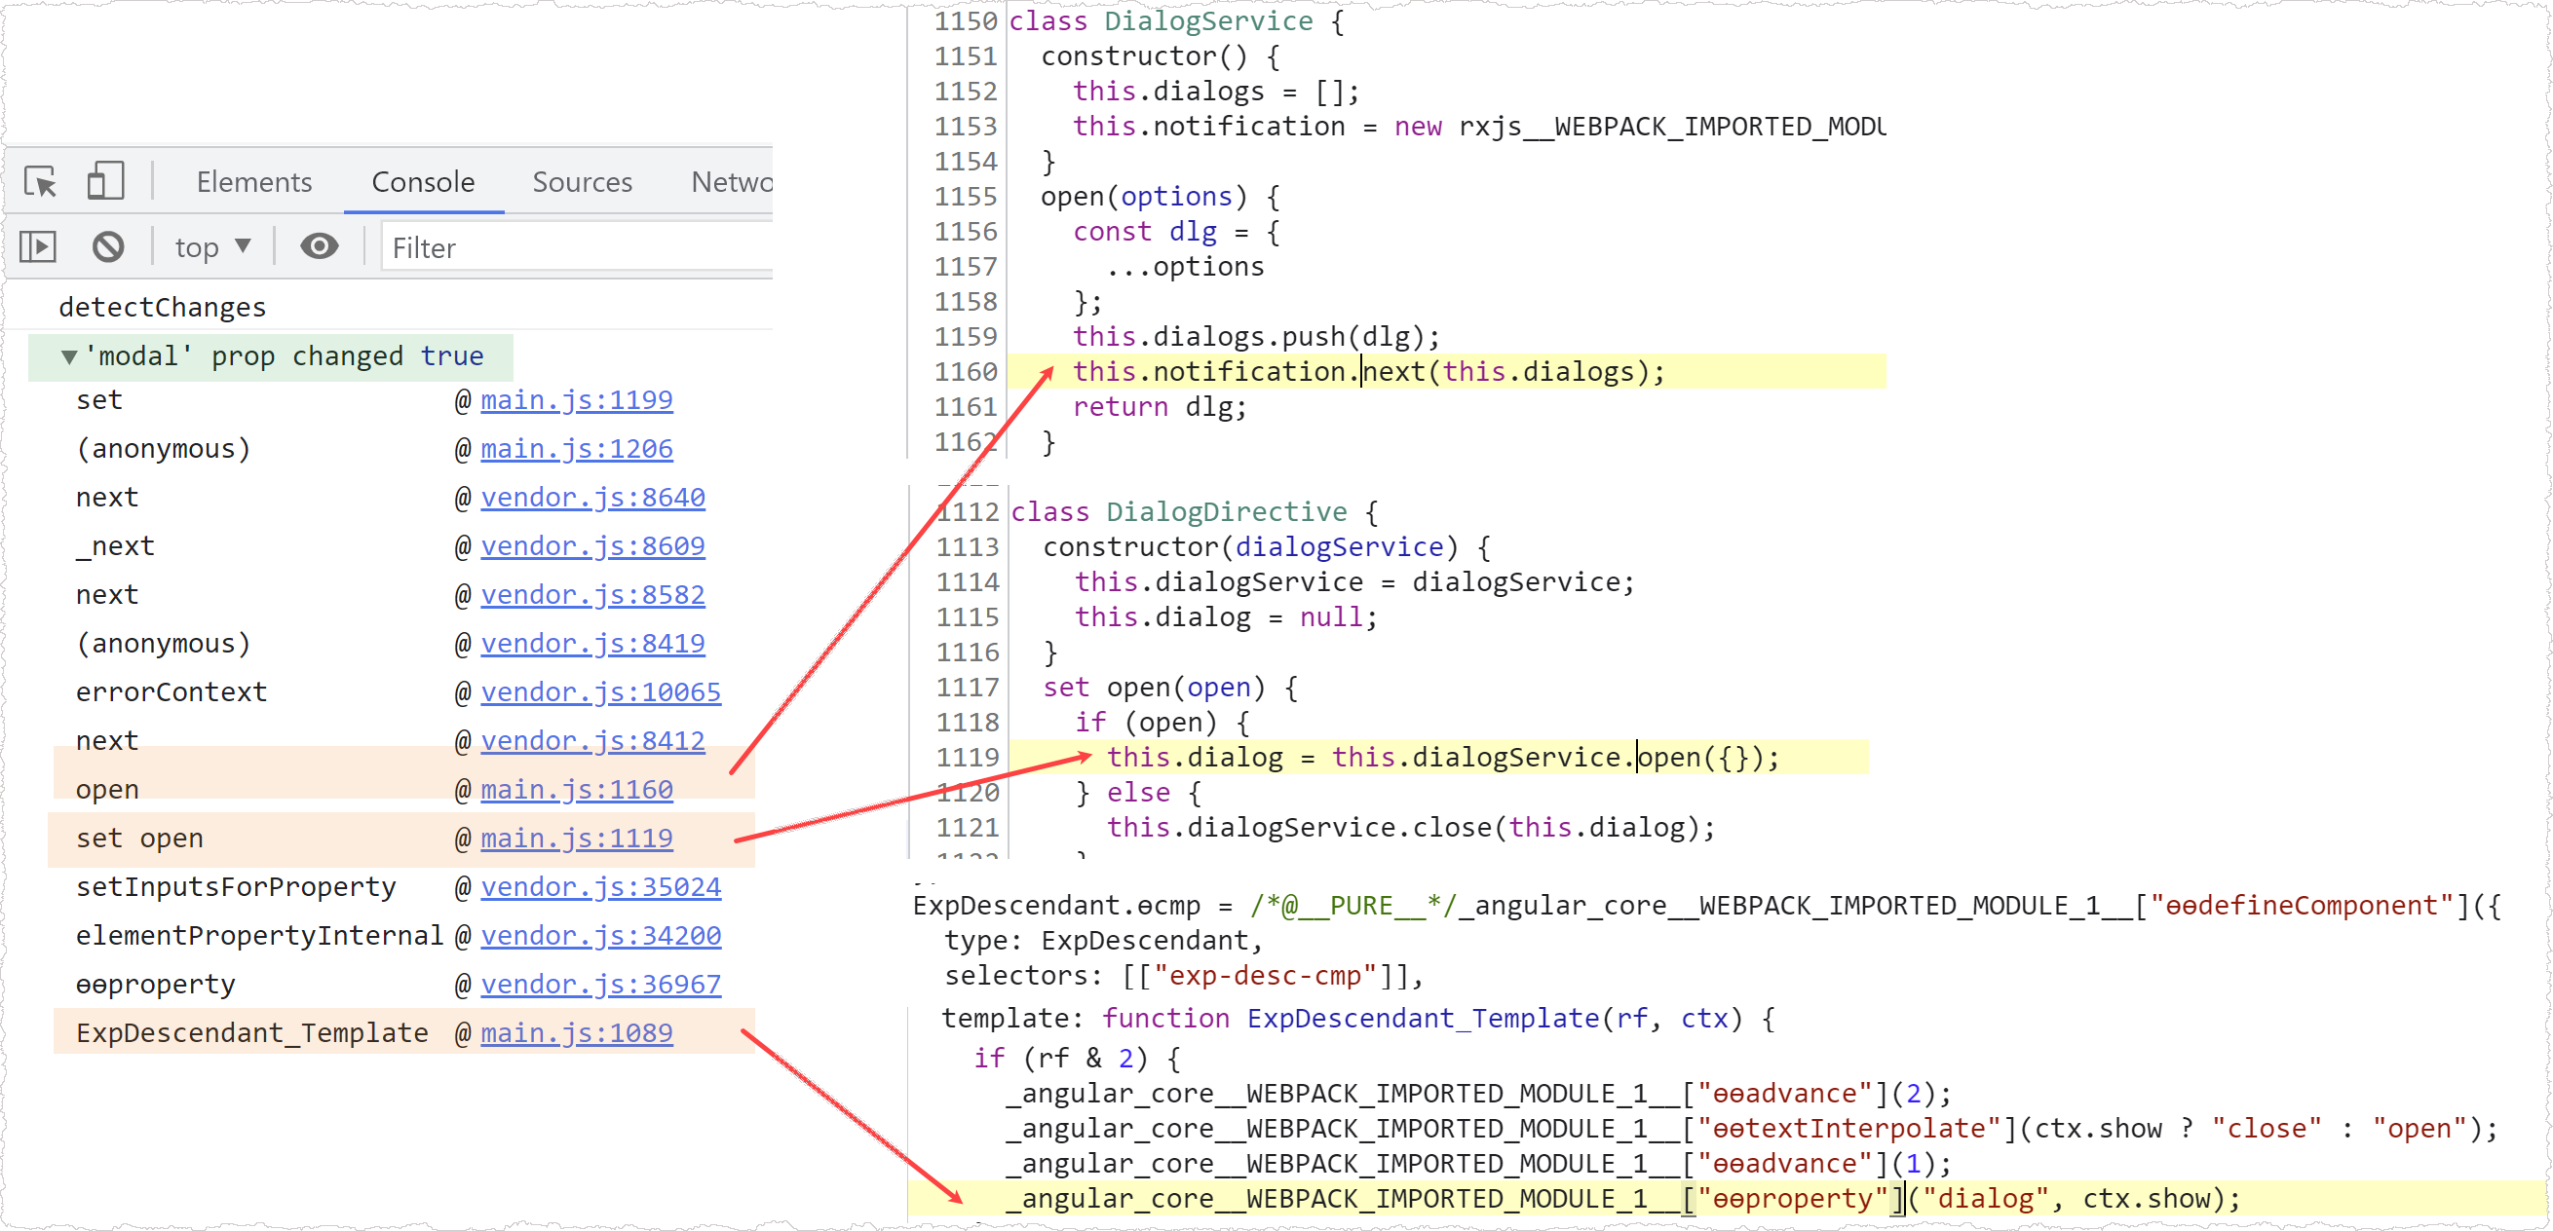Screen dimensions: 2553x1231
Task: Open link main.js:1206
Action: (x=577, y=449)
